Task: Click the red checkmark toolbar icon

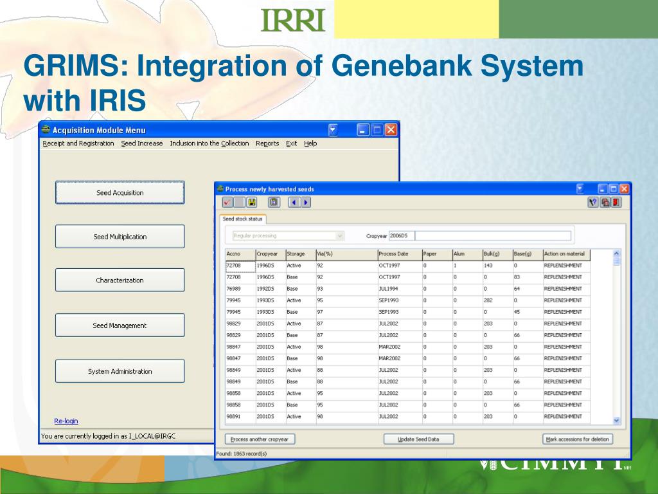Action: (227, 203)
